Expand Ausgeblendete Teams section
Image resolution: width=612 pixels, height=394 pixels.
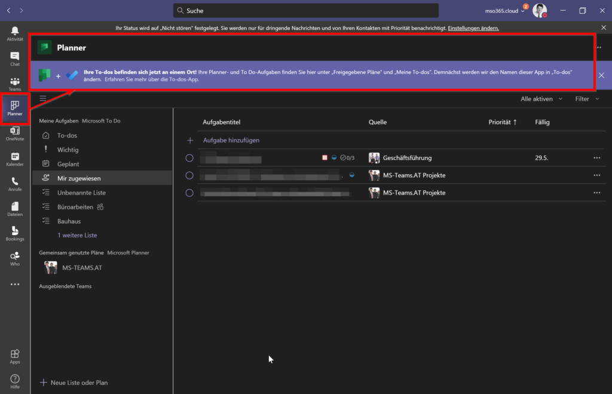point(65,286)
